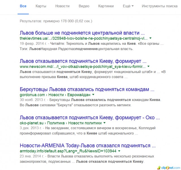Open second result Львов отказывается подчиняться Киеву, формирует
Screen dimensions: 181x170
83,61
